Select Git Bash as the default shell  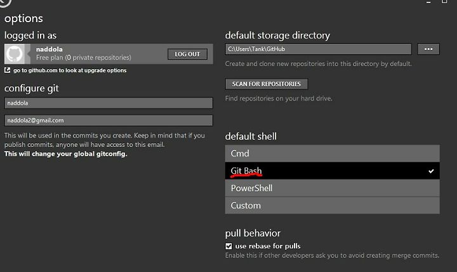pyautogui.click(x=332, y=171)
